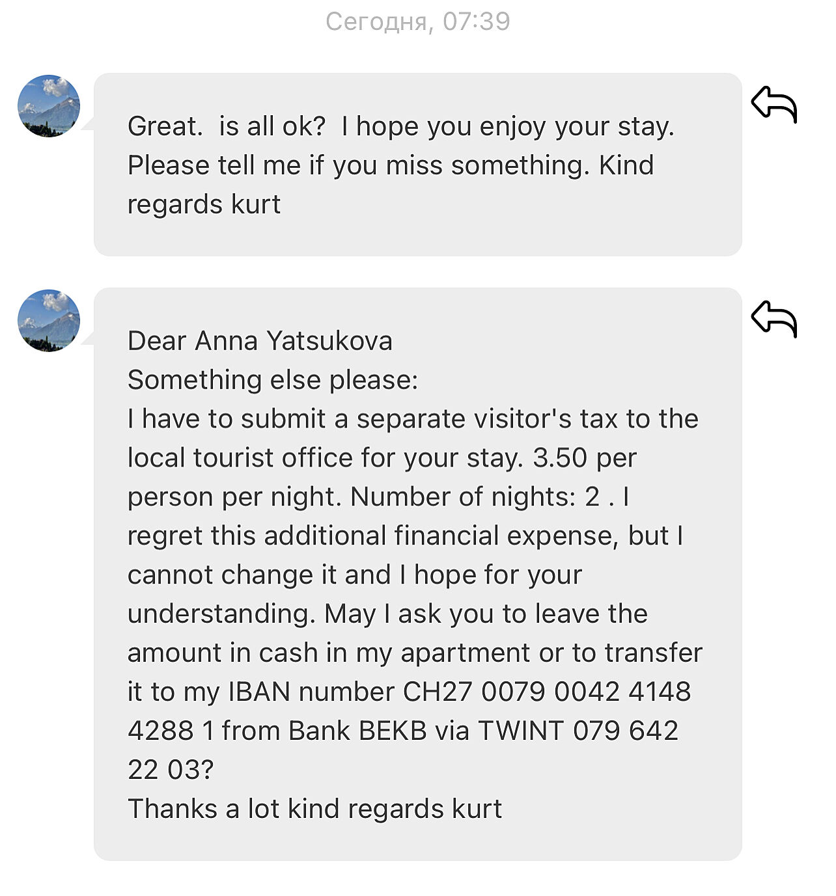Tap the IBAN number starting with CH27
836x896 pixels.
click(547, 692)
